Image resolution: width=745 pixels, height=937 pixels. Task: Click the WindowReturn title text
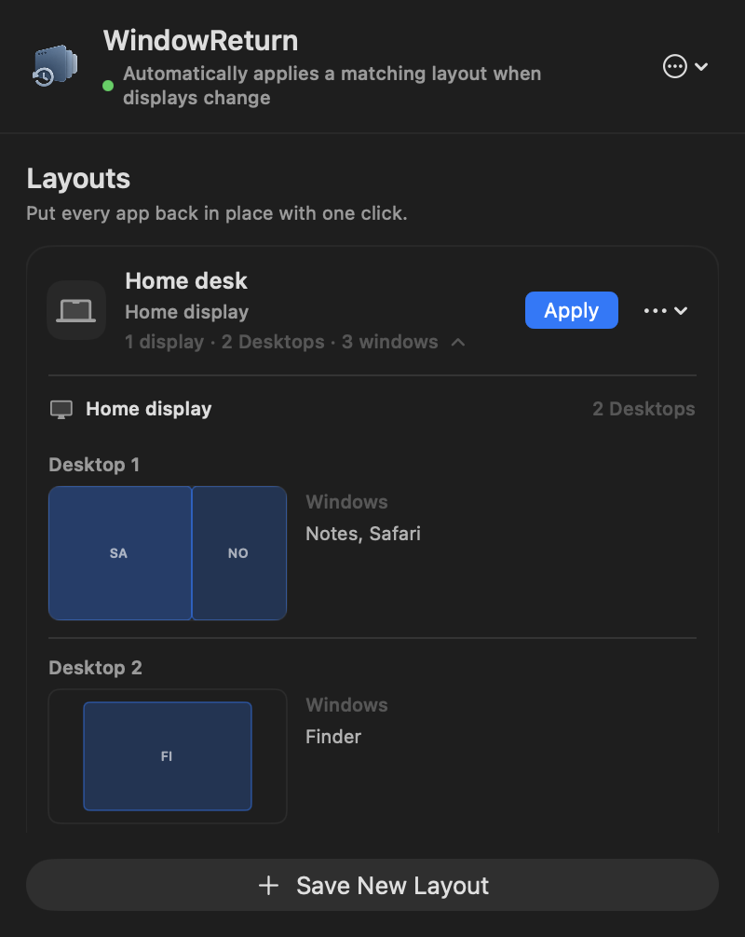(x=201, y=41)
